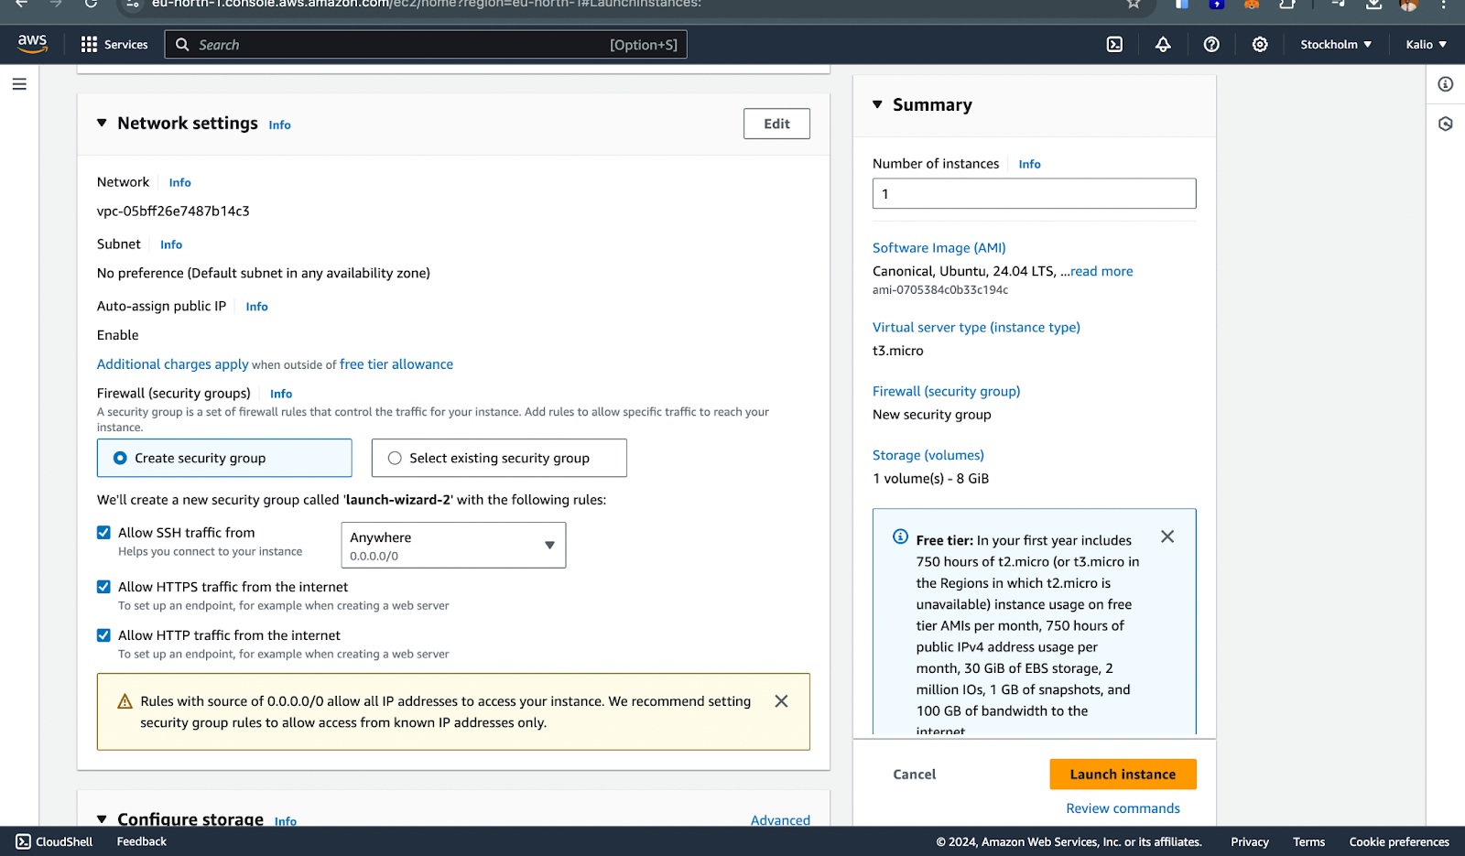The height and width of the screenshot is (856, 1465).
Task: Open Info next to Firewall (security groups)
Action: point(281,394)
